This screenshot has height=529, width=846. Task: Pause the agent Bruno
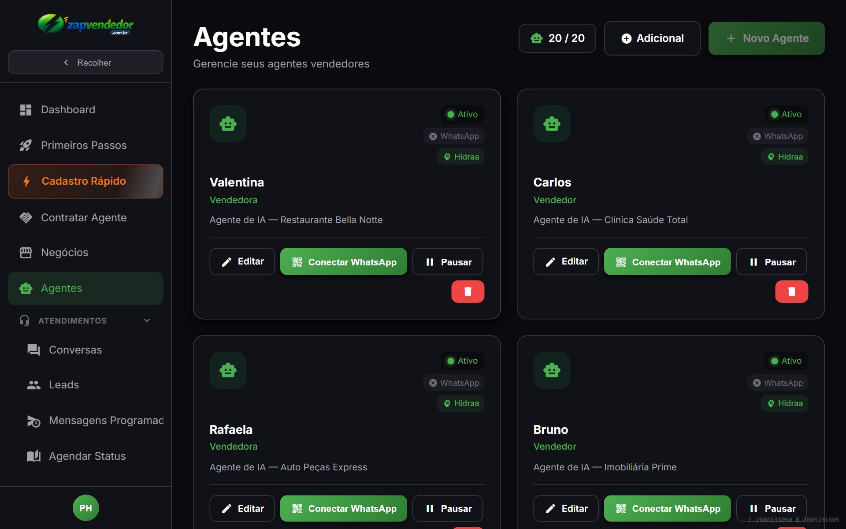[x=771, y=508]
